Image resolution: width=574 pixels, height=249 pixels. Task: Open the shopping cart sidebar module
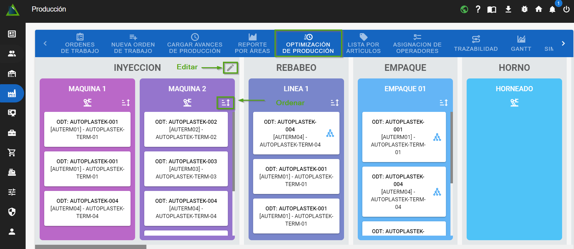(x=12, y=153)
